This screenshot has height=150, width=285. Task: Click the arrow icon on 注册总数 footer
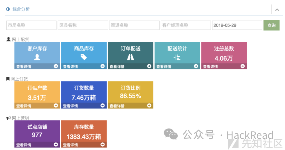pos(243,66)
